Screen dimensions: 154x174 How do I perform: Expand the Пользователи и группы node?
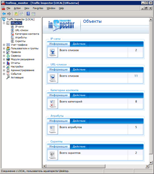[x=4, y=48]
